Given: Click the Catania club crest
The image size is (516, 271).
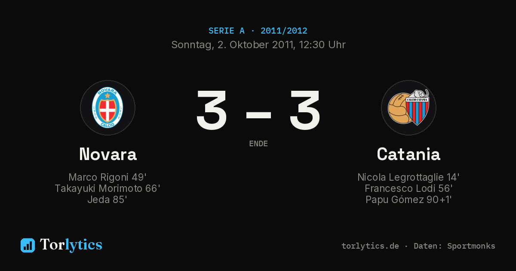Looking at the screenshot, I should (x=408, y=108).
